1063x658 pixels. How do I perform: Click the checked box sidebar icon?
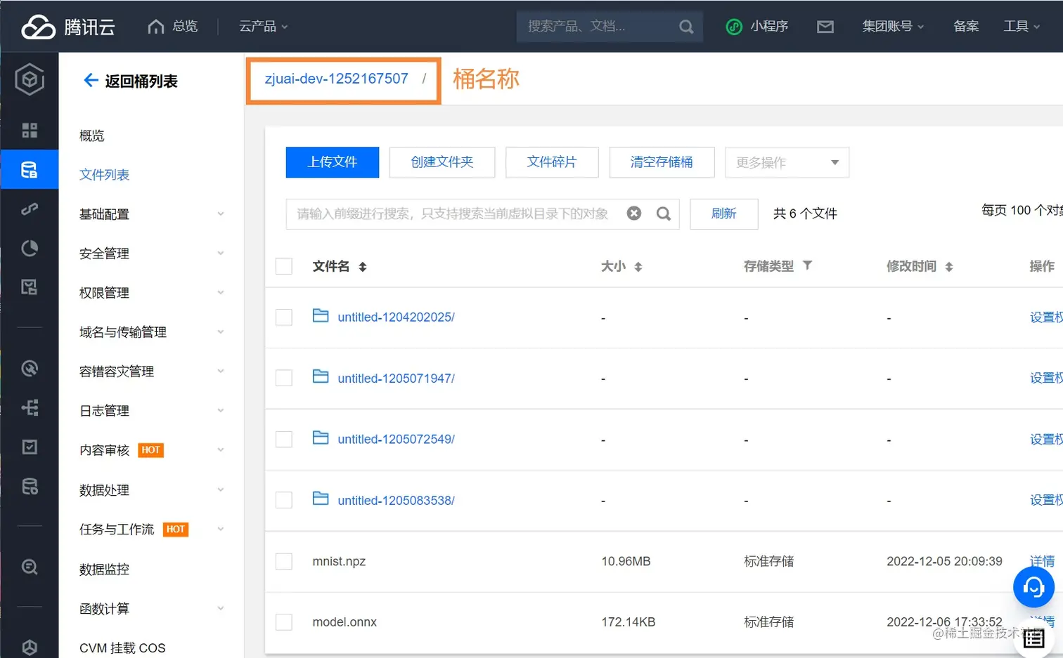coord(30,447)
